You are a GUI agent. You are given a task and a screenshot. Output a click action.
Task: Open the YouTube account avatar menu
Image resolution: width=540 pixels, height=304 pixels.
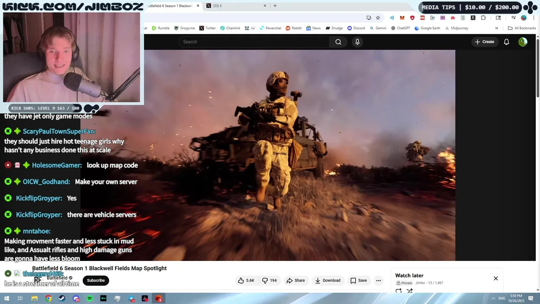click(x=523, y=42)
